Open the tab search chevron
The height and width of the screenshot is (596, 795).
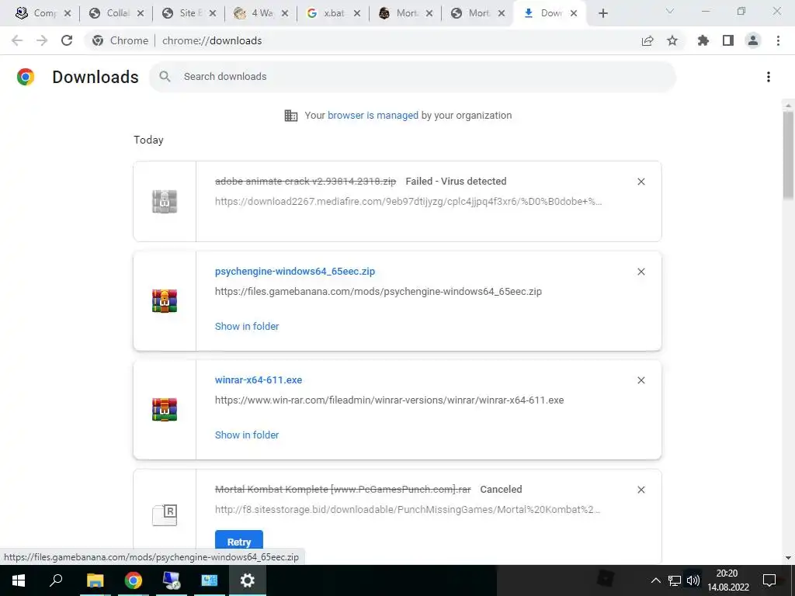tap(670, 11)
